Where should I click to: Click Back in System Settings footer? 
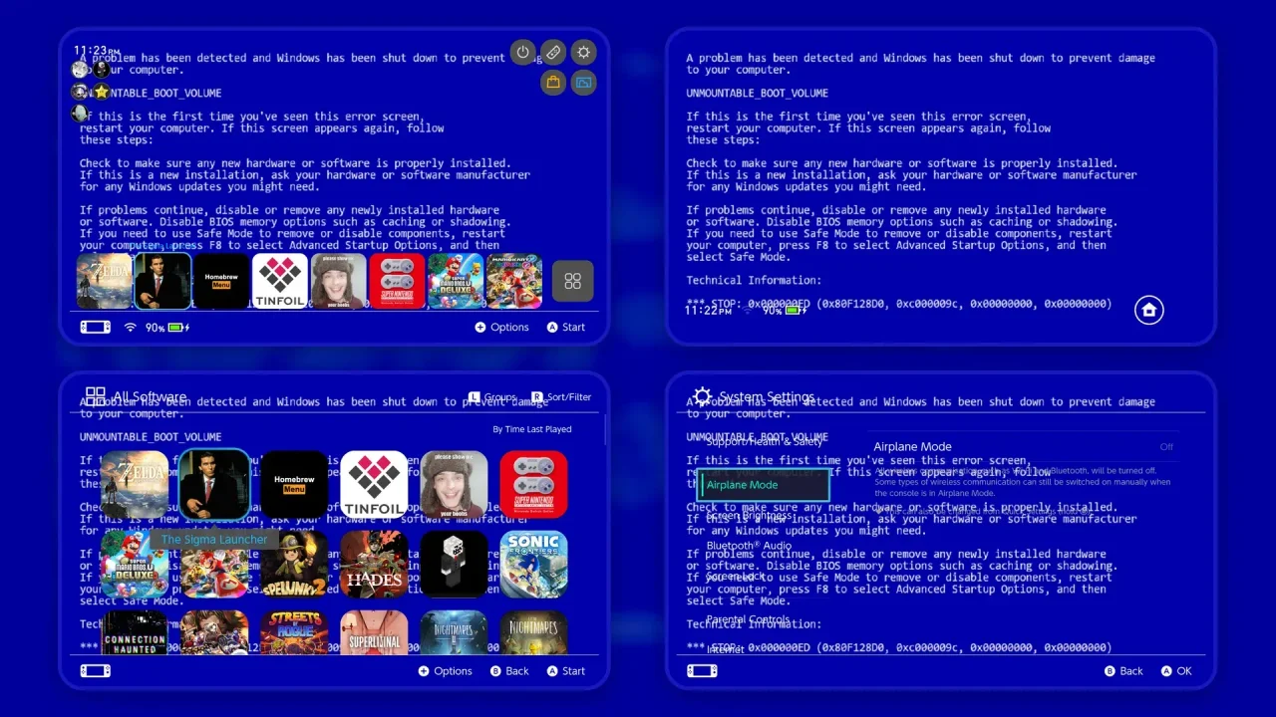pos(1123,671)
